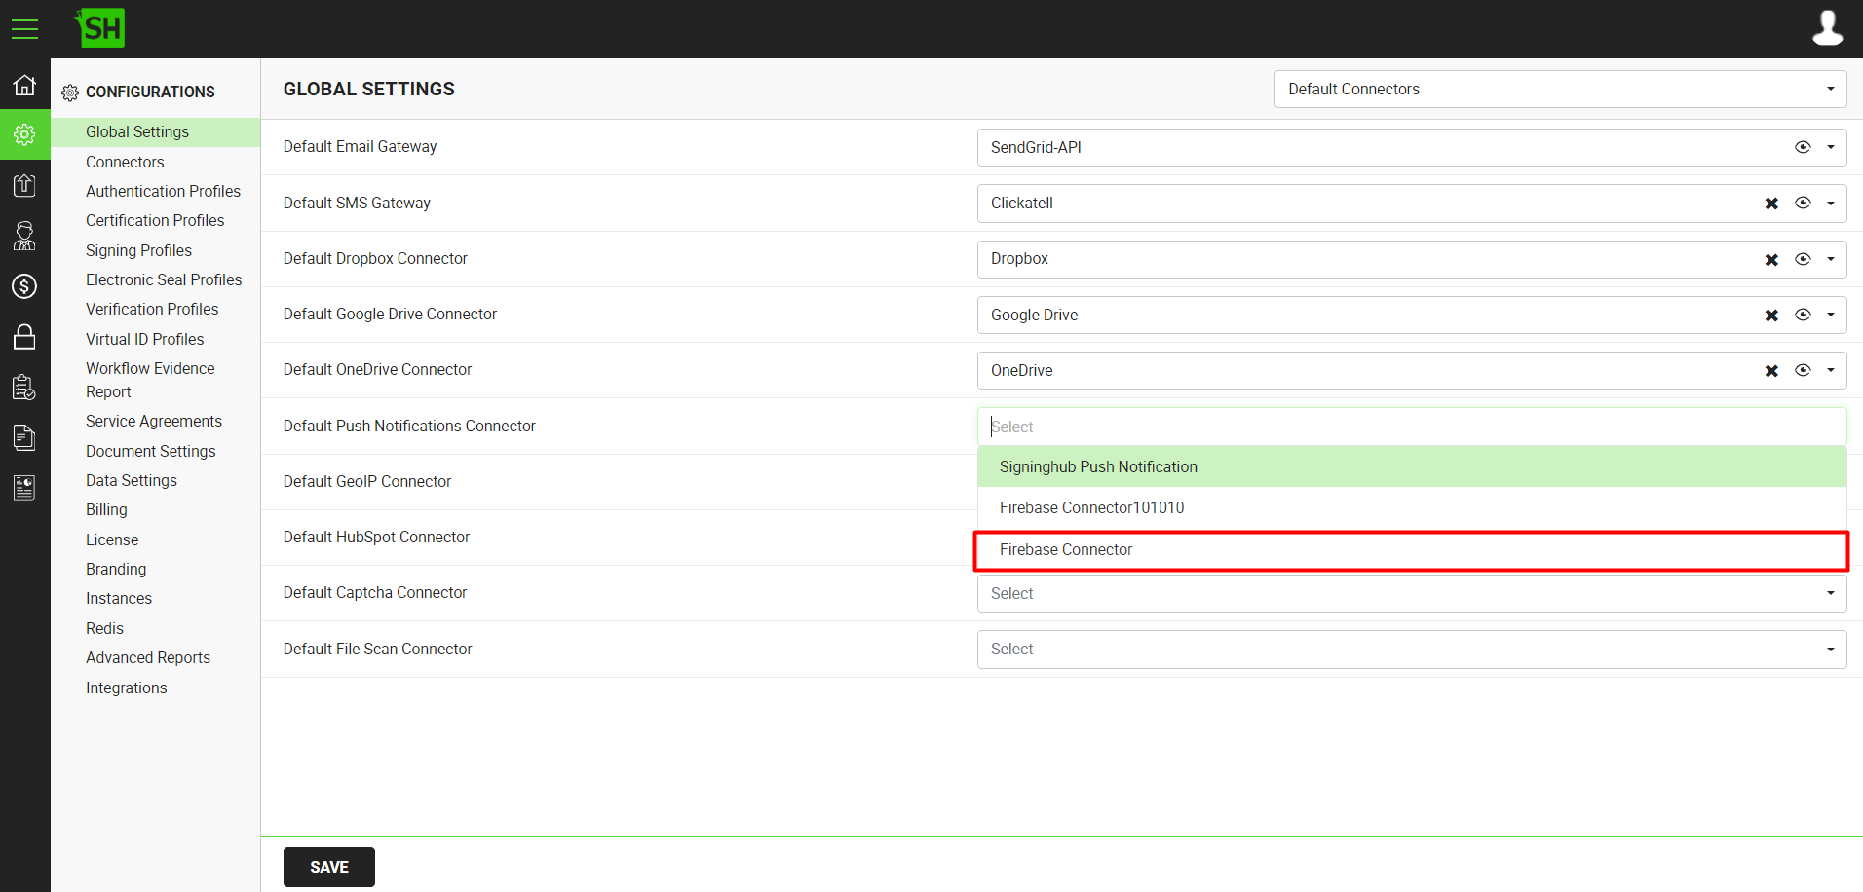Open Data Settings page
1863x892 pixels.
[132, 480]
